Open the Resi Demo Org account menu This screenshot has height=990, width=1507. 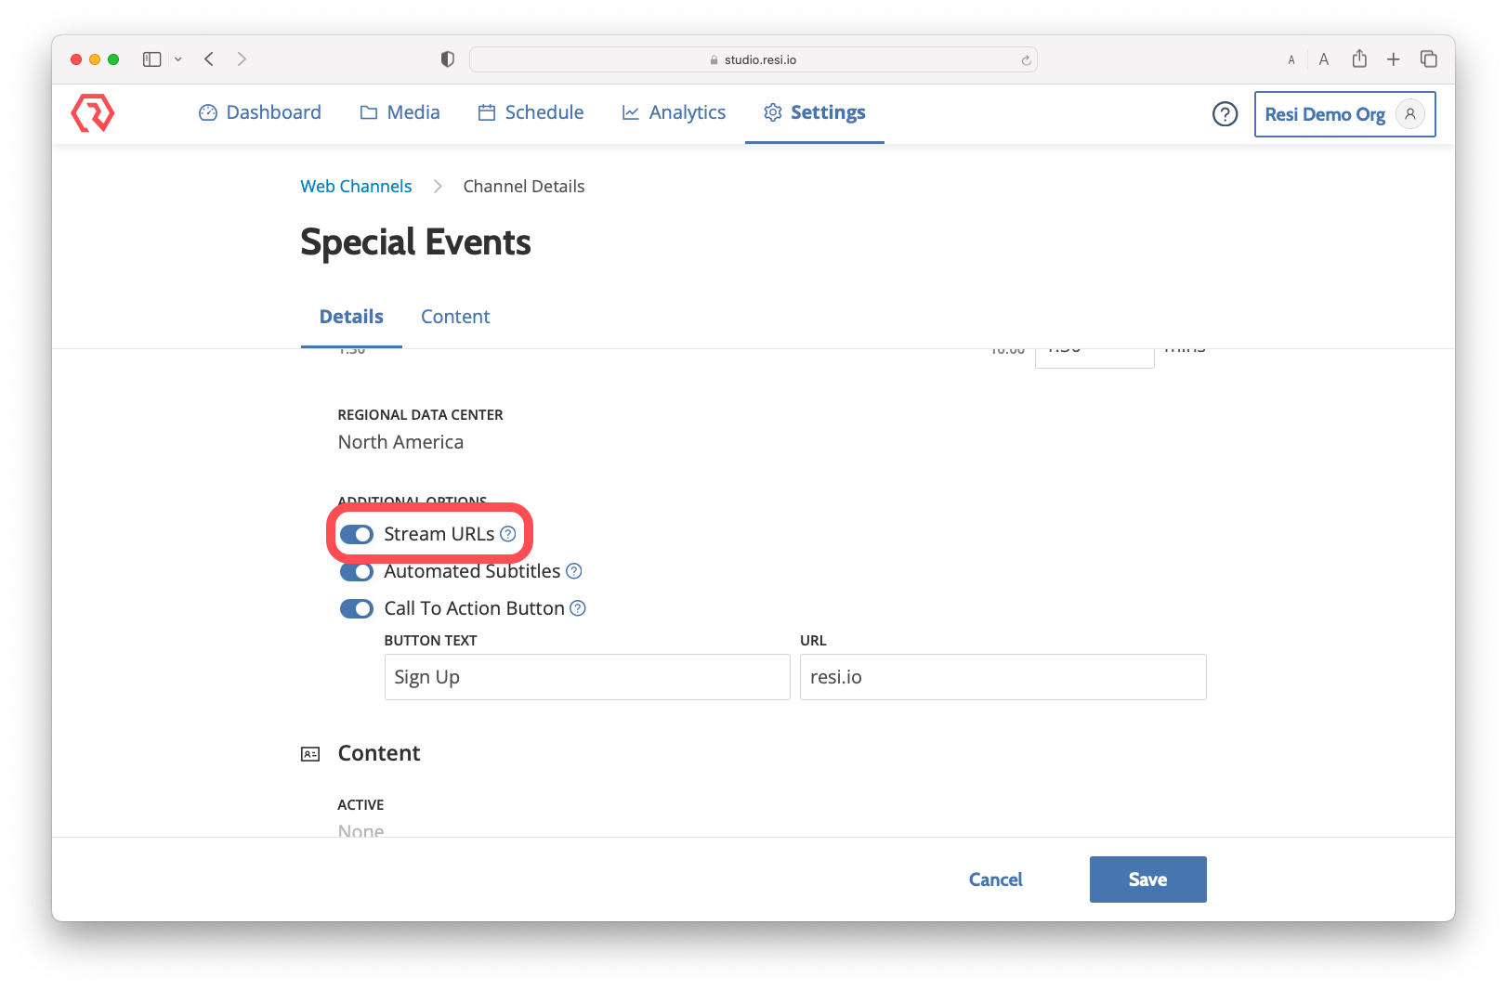(x=1343, y=114)
